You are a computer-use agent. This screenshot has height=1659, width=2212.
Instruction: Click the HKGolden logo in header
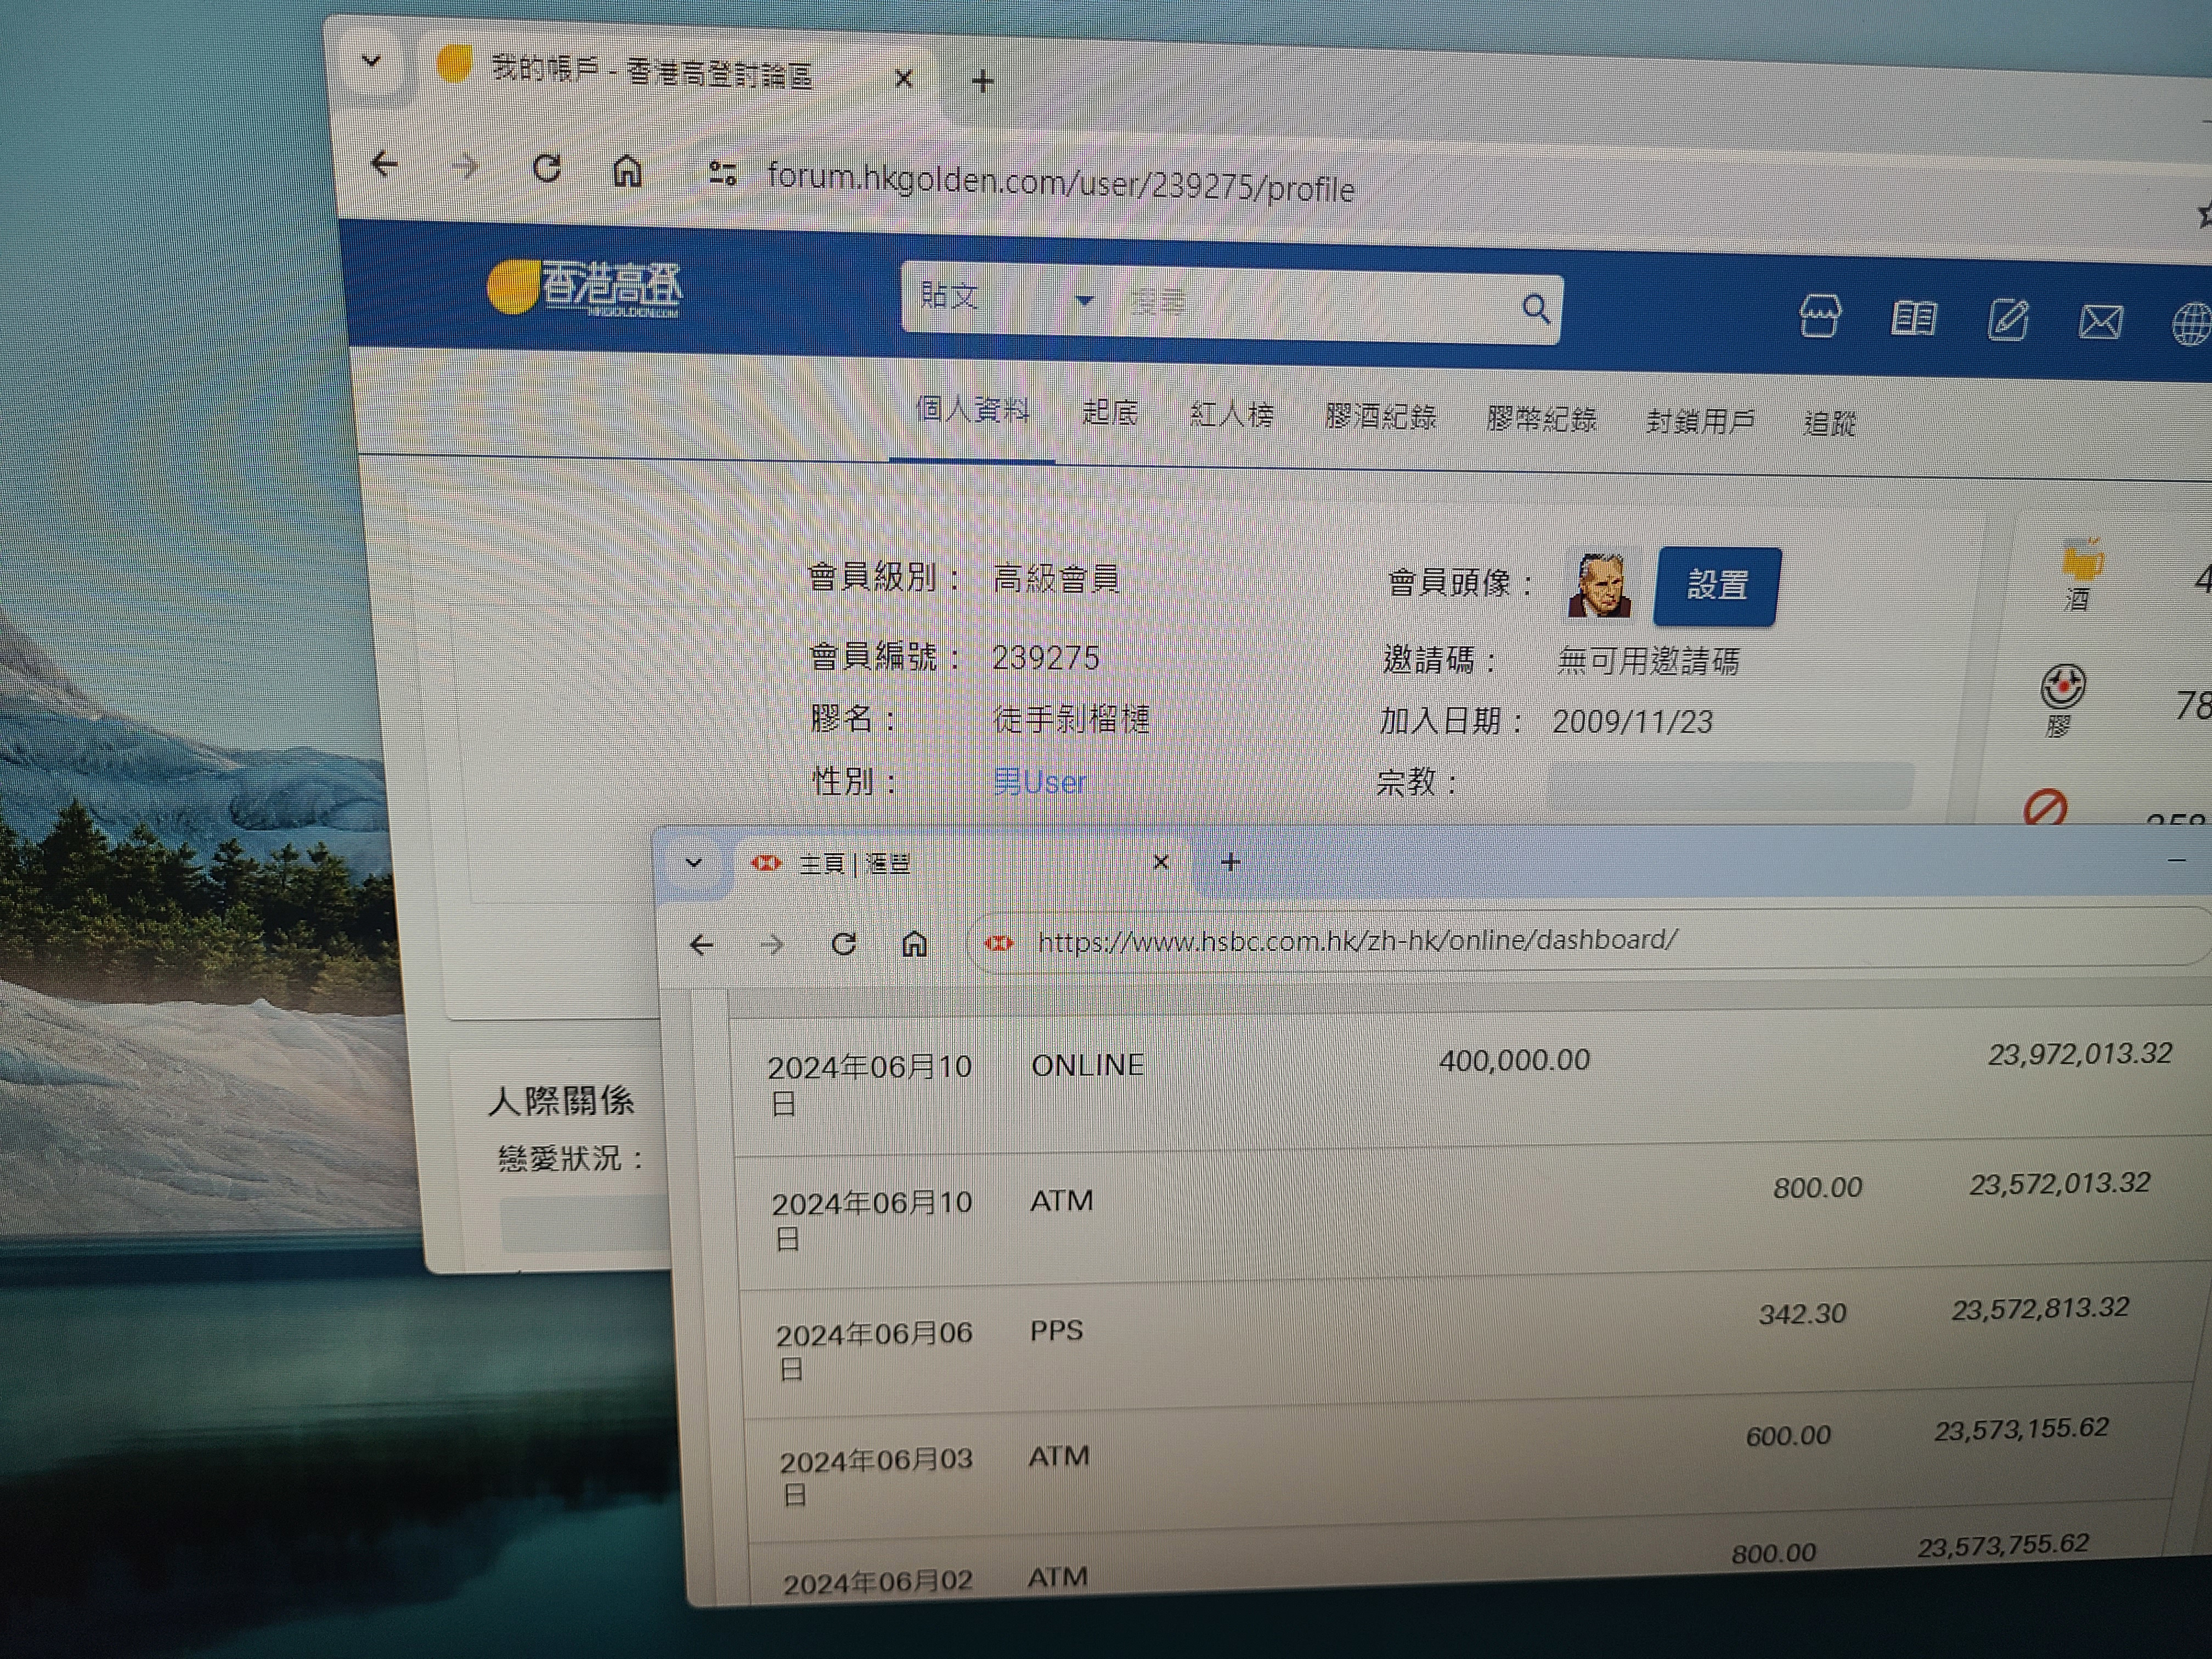584,288
